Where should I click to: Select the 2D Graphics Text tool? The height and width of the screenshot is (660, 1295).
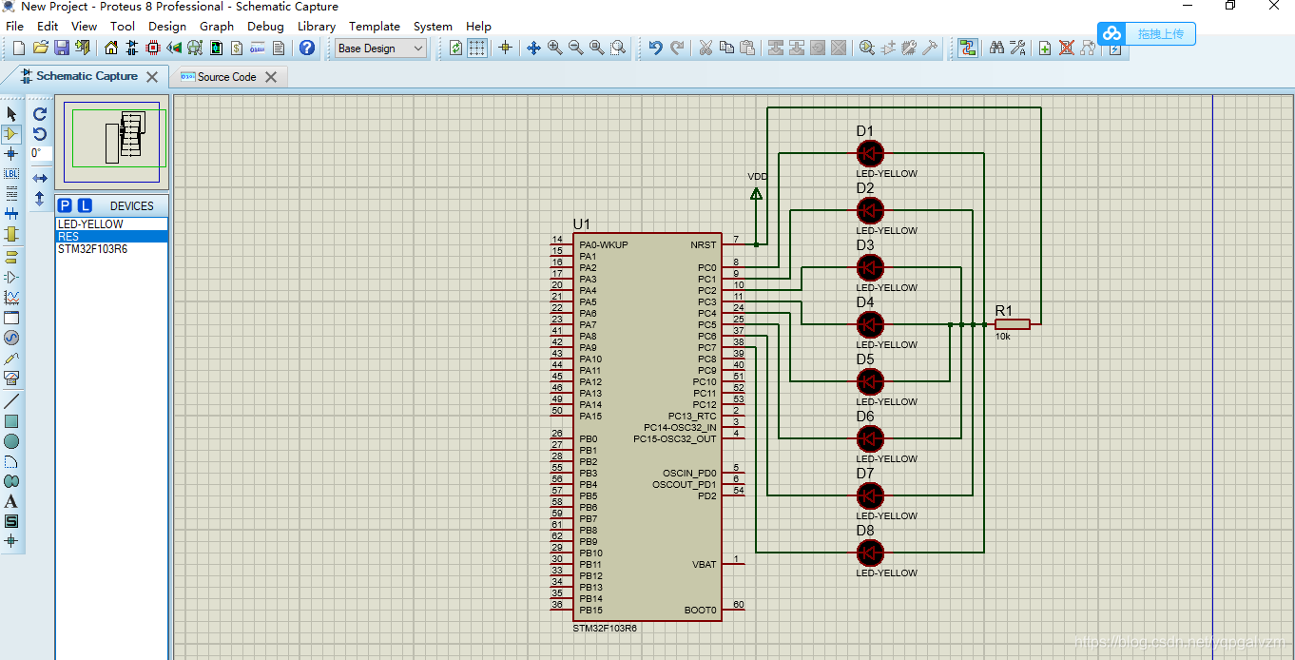click(11, 501)
